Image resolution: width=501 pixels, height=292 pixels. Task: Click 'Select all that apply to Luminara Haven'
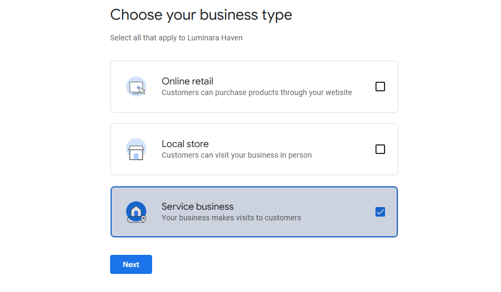tap(176, 38)
